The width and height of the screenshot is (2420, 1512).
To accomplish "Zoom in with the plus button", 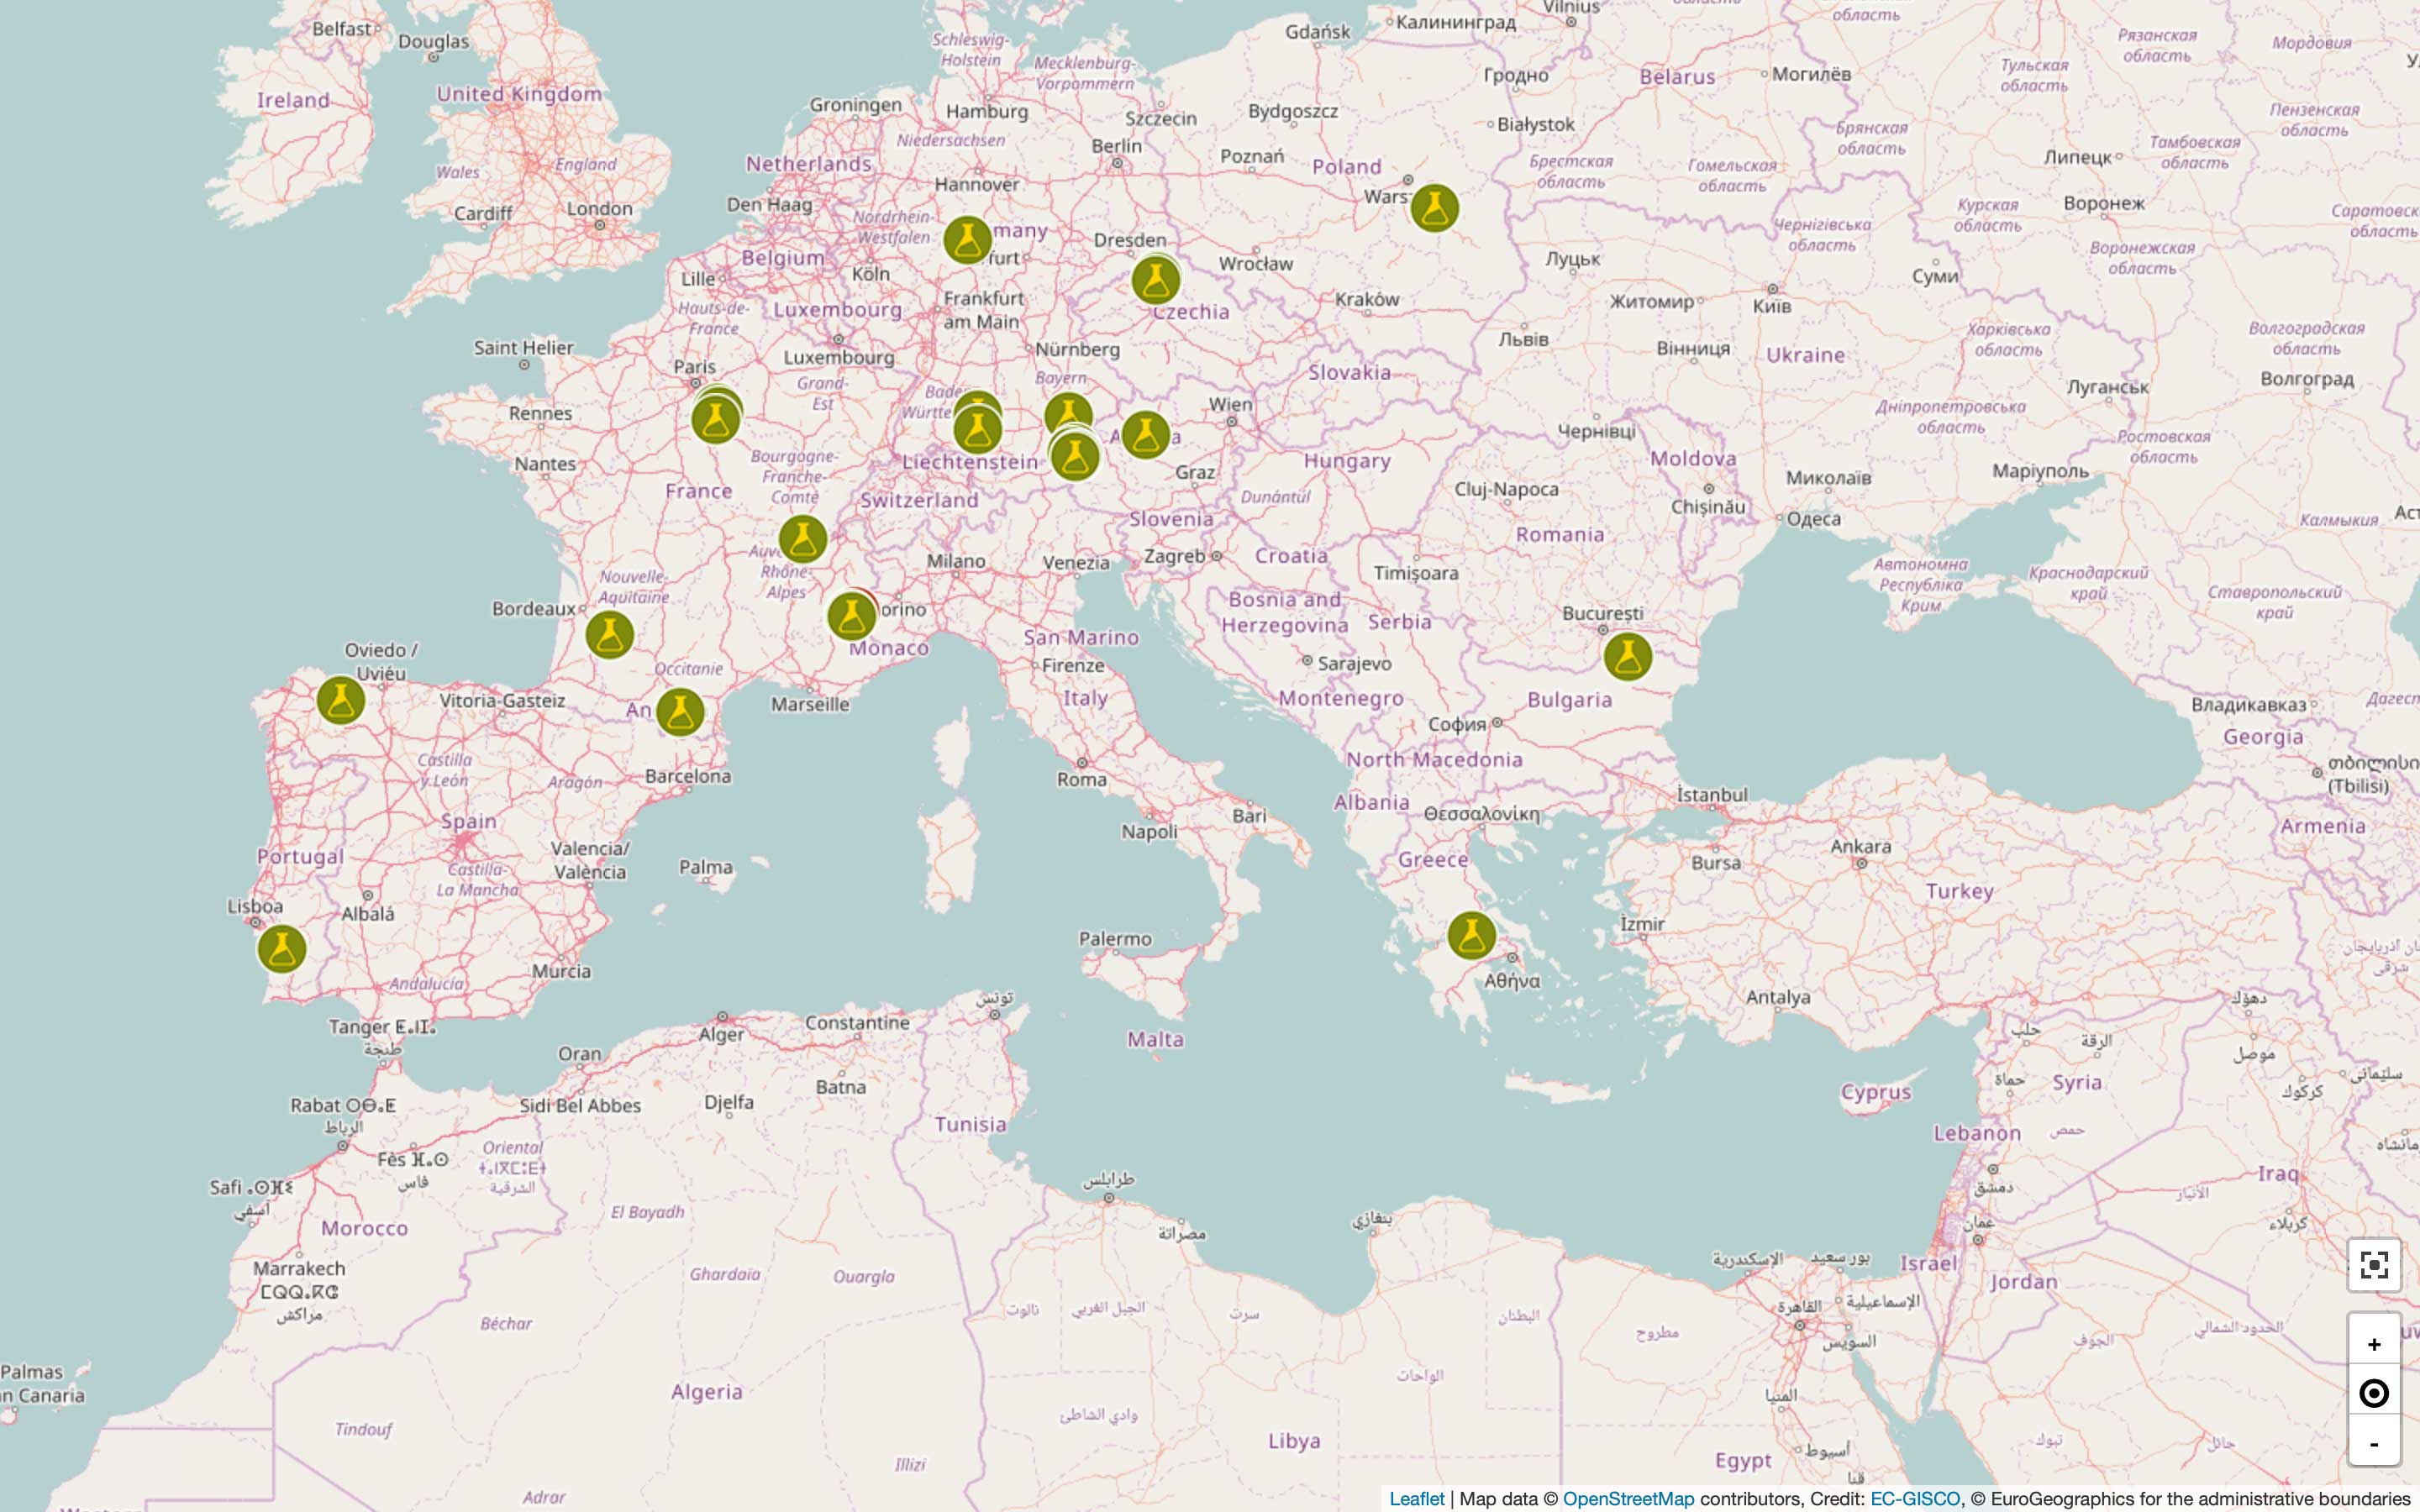I will [x=2373, y=1344].
